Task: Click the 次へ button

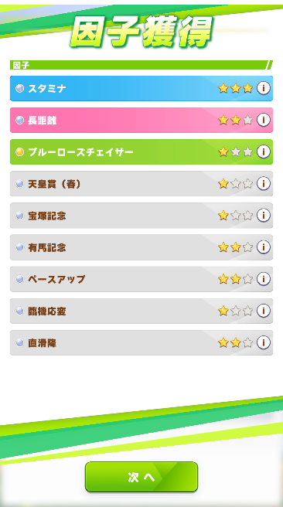Action: (141, 477)
